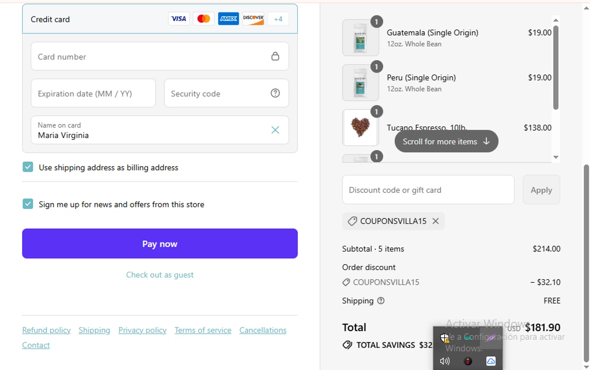
Task: Open the blue cloud tray icon
Action: click(491, 361)
